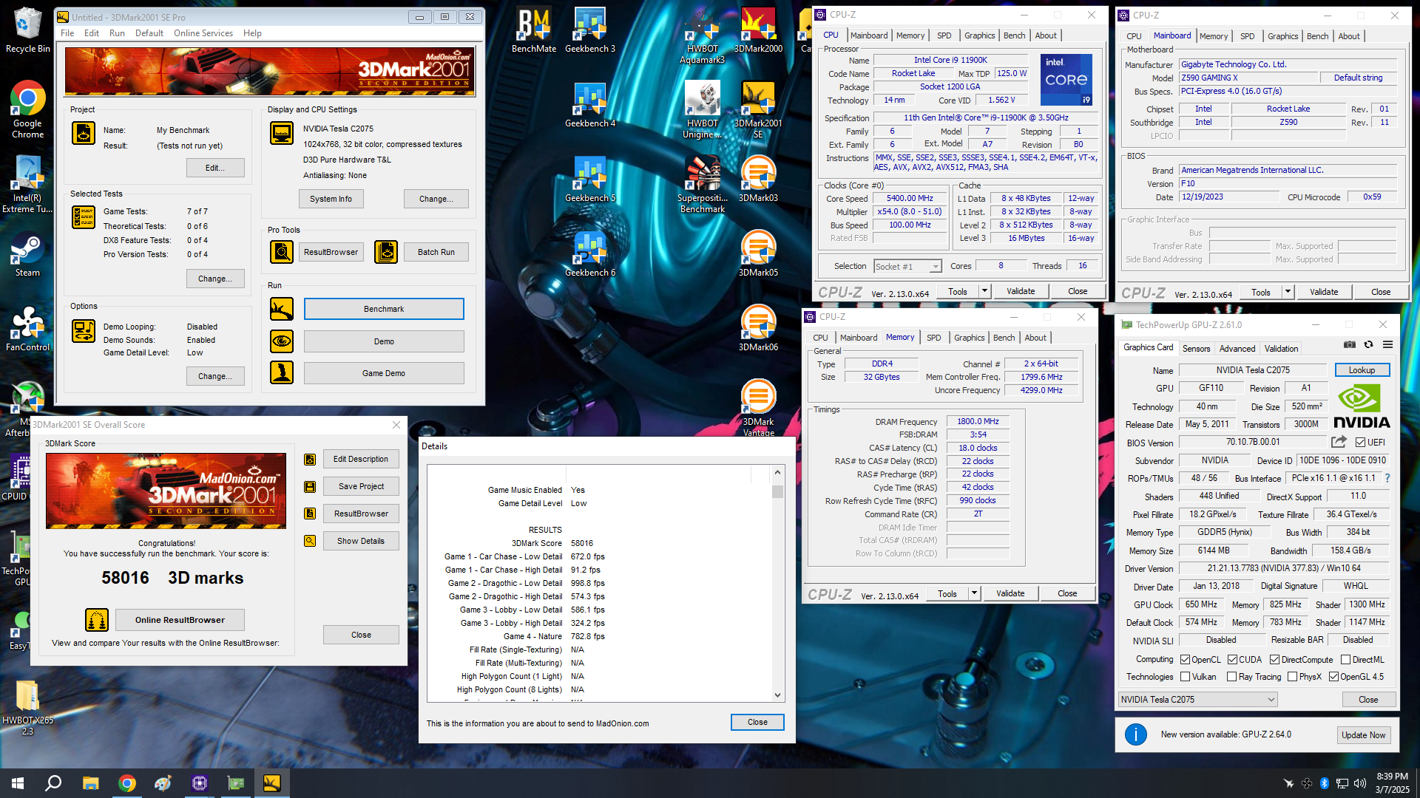Expand NVIDIA Tesla C2075 GPU selector dropdown
Viewport: 1420px width, 798px height.
click(x=1271, y=700)
